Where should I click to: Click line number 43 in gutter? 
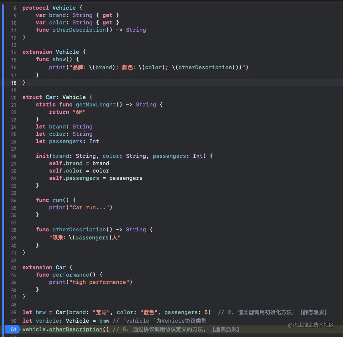(14, 268)
